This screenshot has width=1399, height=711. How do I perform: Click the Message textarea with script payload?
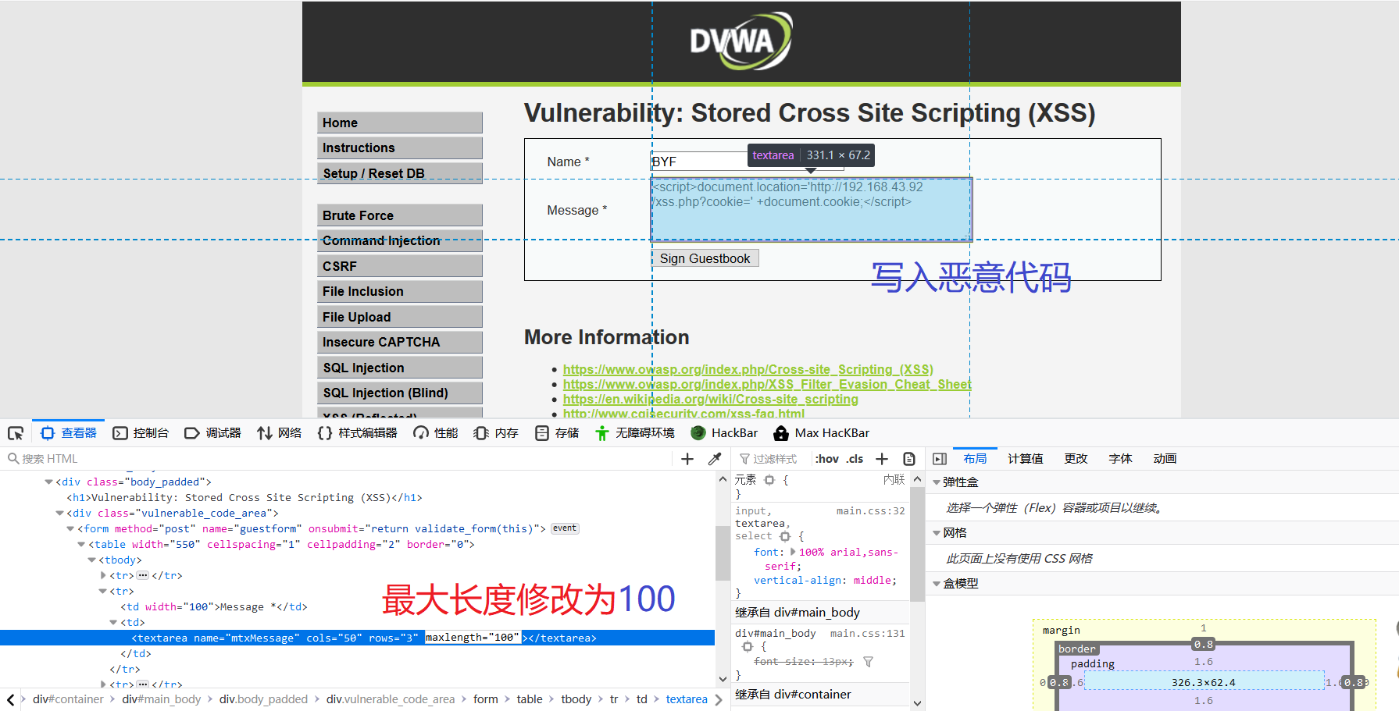812,210
